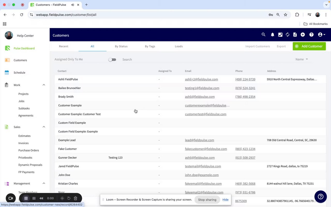Click the Customers sidebar icon
Viewport: 331px width, 207px height.
(x=7, y=60)
